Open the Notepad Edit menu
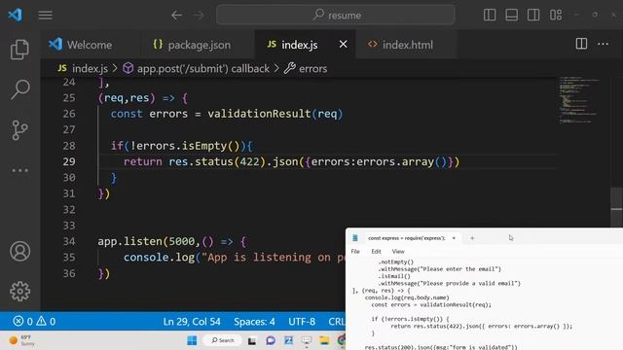This screenshot has height=350, width=623. [376, 252]
